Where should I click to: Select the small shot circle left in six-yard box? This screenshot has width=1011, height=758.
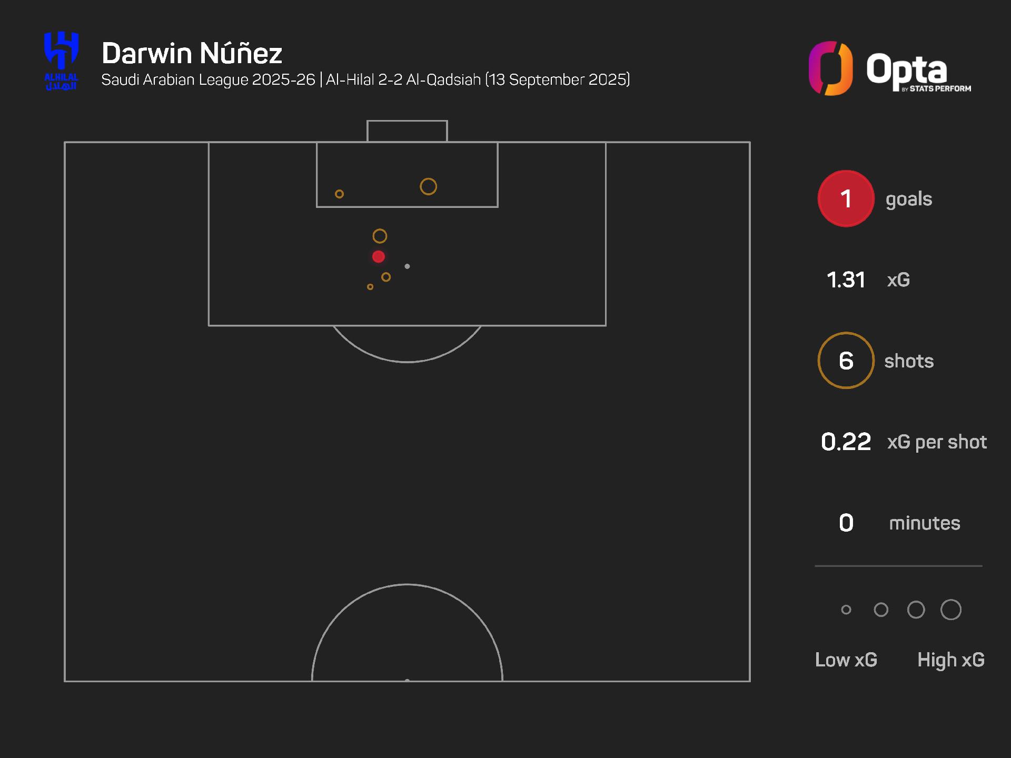click(x=339, y=194)
